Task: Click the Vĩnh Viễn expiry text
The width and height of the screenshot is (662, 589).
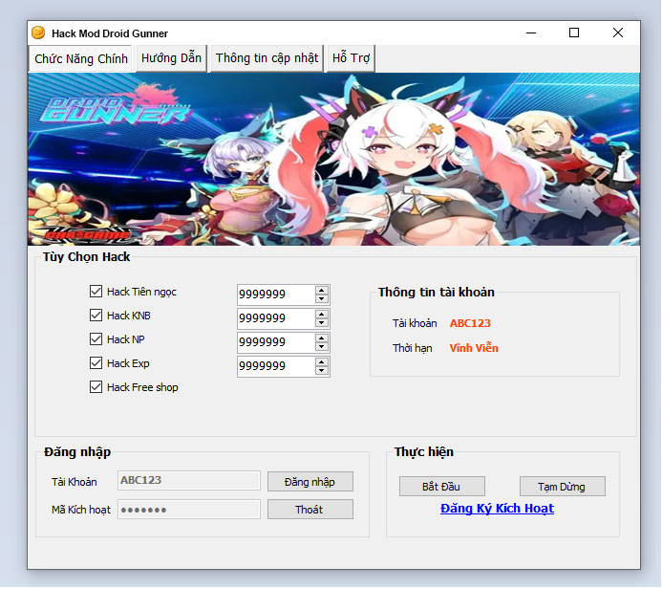Action: point(474,348)
